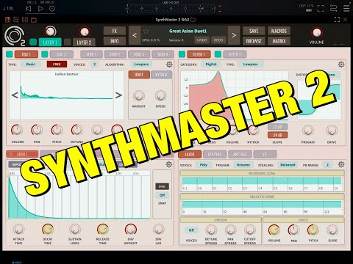
Task: Toggle OSC 1 enable square
Action: coord(10,54)
